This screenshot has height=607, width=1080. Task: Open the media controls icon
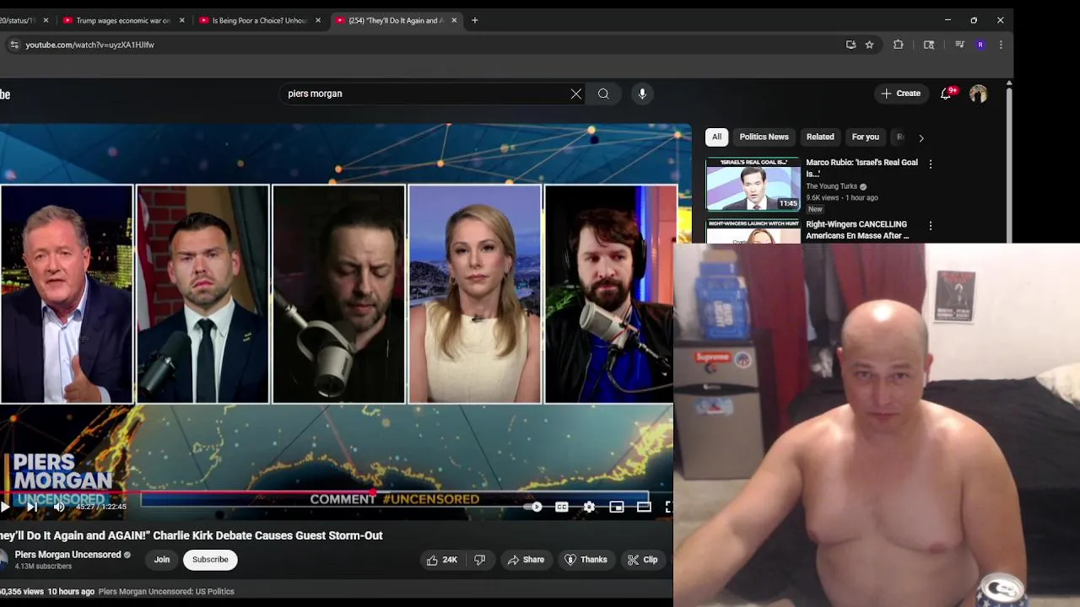coord(959,45)
